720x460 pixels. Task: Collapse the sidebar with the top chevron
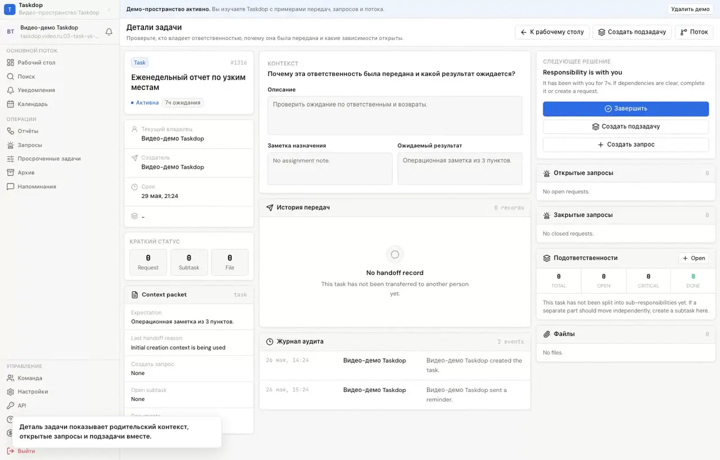click(109, 10)
